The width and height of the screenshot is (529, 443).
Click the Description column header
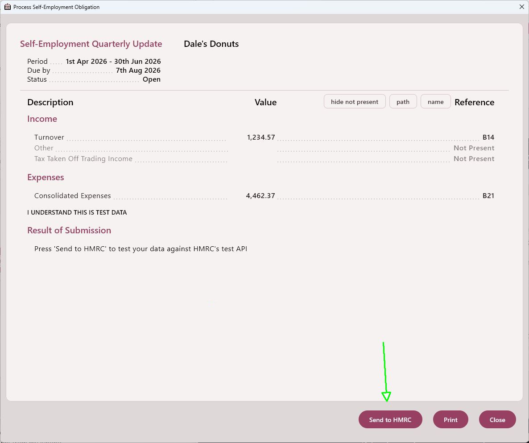point(50,102)
